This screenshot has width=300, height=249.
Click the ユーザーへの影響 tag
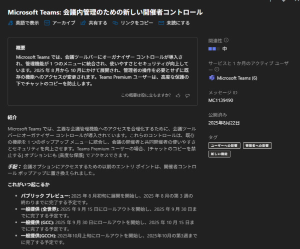[x=224, y=146]
